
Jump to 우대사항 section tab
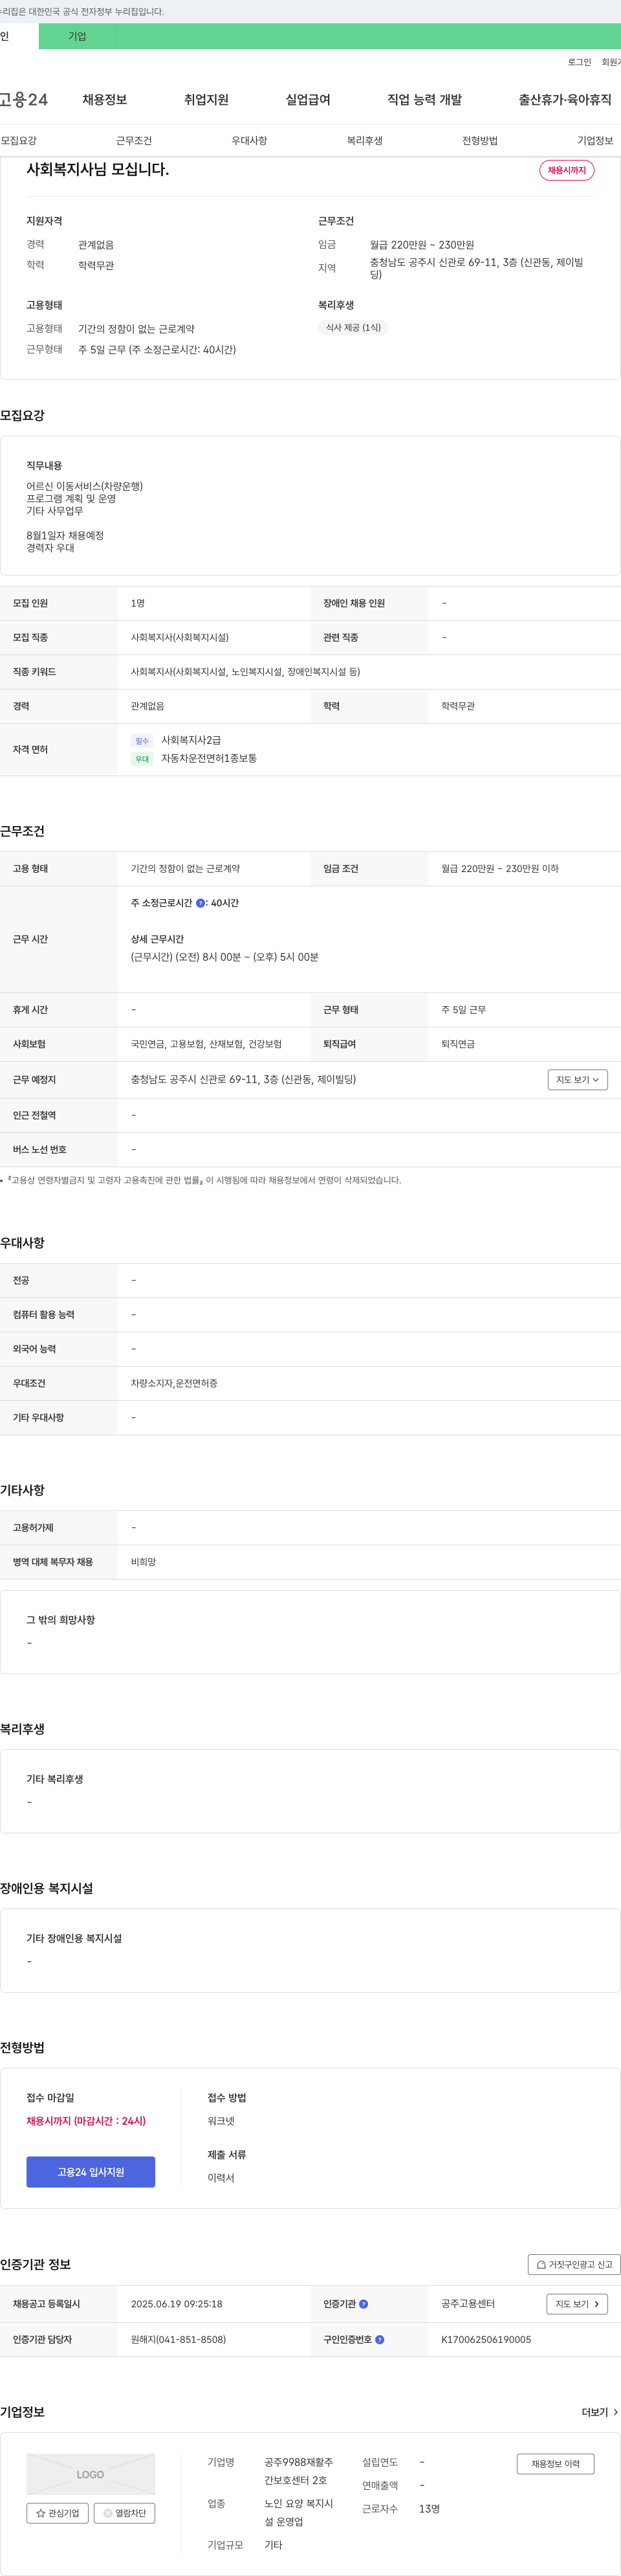tap(250, 141)
